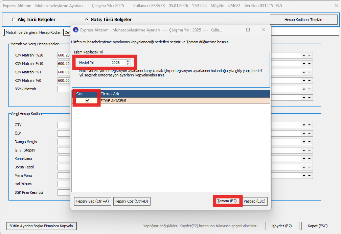The width and height of the screenshot is (341, 234).
Task: Save settings with Kaydet (F2)
Action: coord(282,226)
